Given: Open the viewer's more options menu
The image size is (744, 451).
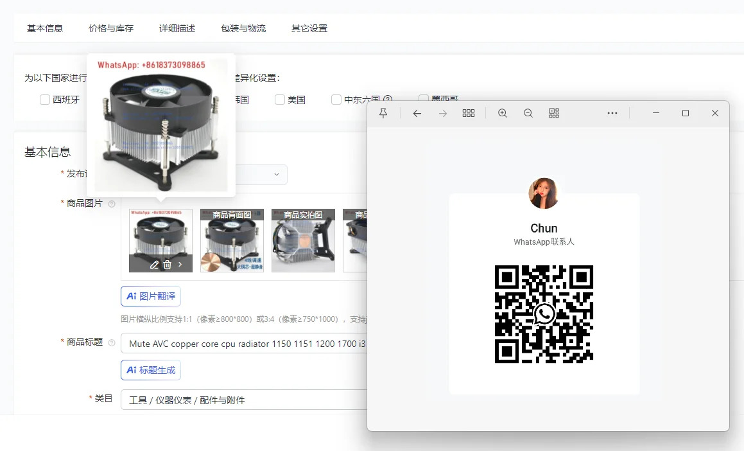Looking at the screenshot, I should 612,113.
